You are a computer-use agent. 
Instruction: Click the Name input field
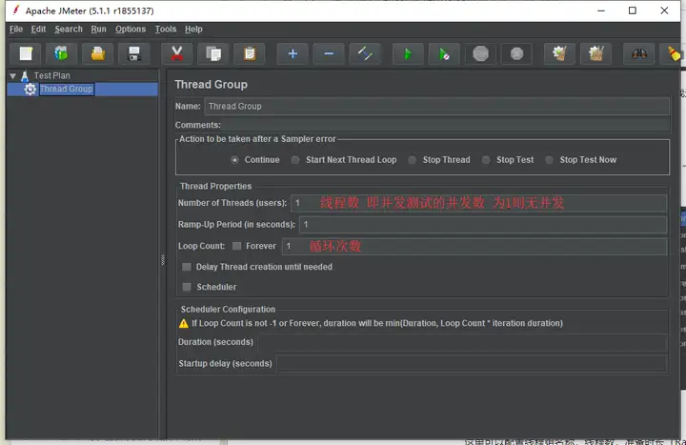click(436, 107)
